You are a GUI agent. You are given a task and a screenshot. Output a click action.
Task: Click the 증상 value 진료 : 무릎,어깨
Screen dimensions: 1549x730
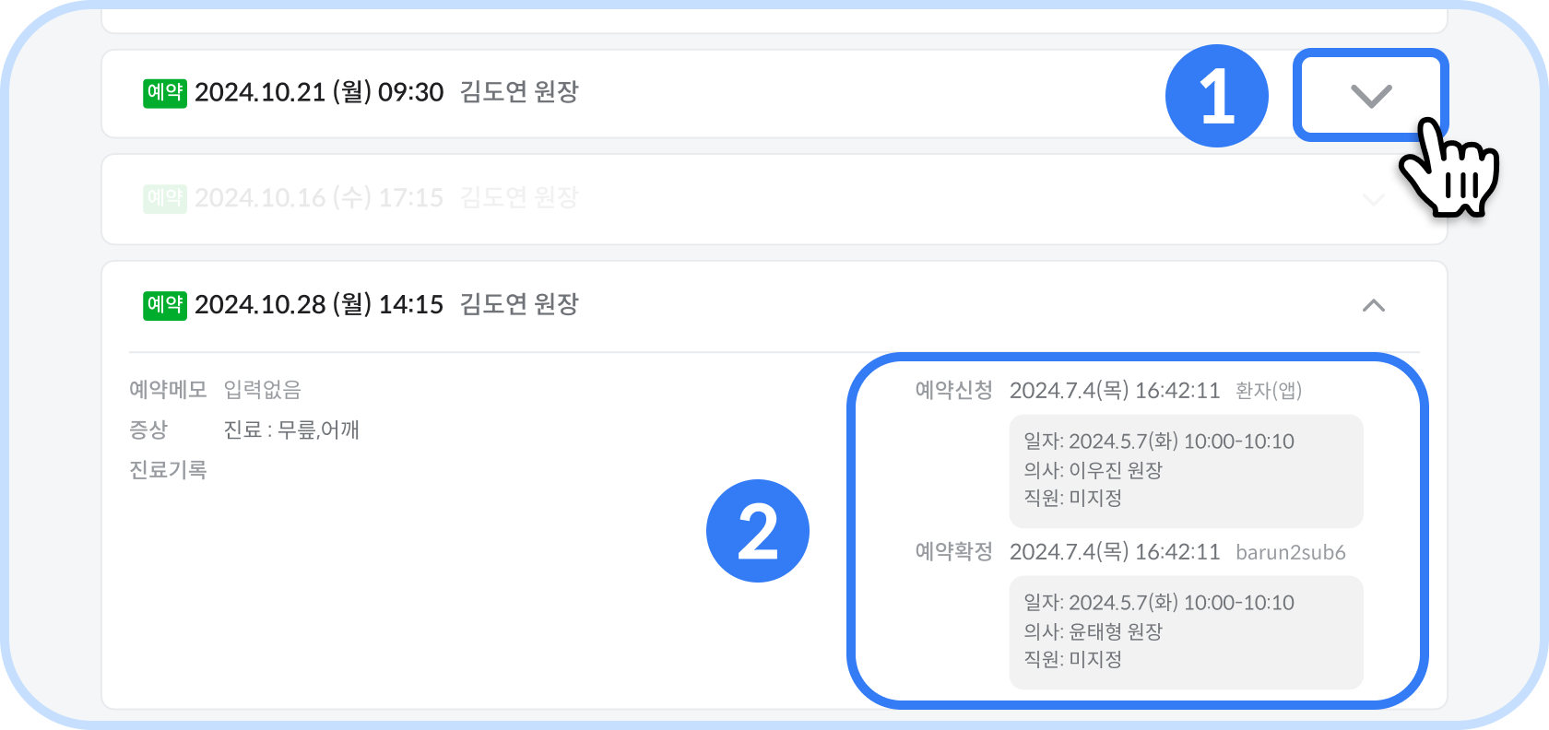point(291,430)
